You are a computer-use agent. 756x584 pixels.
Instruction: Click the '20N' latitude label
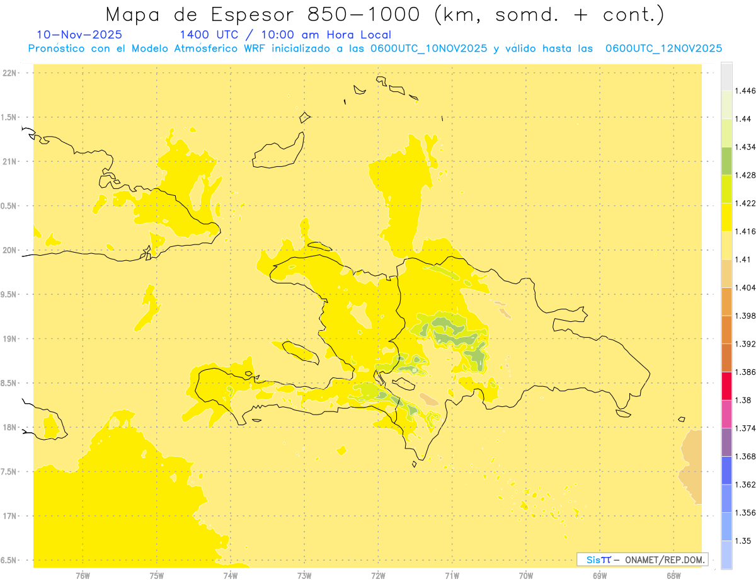[x=10, y=250]
